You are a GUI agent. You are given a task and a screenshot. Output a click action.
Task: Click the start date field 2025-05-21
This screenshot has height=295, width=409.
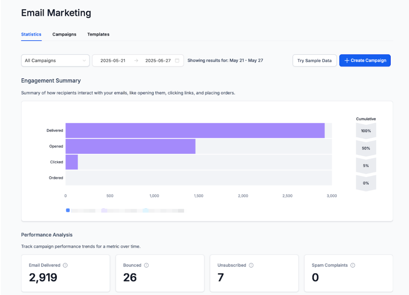(113, 60)
